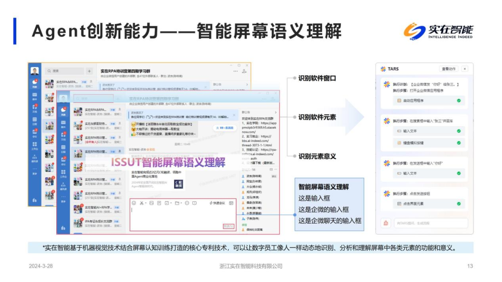Click the checkbox to-do icon in chat toolbar
The width and height of the screenshot is (502, 282).
[167, 203]
